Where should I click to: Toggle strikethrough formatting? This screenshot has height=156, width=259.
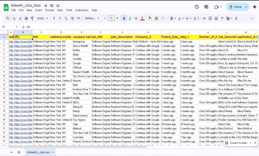(x=136, y=18)
